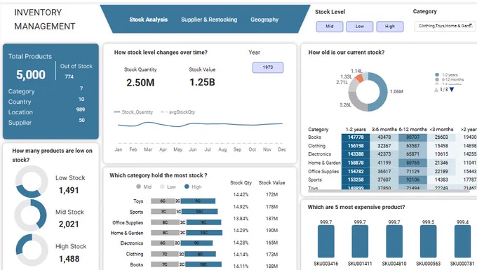This screenshot has width=477, height=270.
Task: Click the Electronics mid stock bar
Action: 163,243
